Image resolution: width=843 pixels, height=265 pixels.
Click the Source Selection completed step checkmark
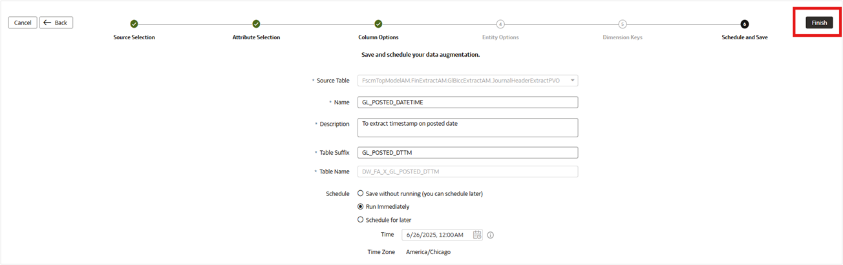click(x=134, y=24)
